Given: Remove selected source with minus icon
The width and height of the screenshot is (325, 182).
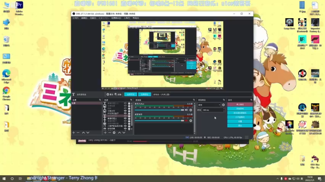Looking at the screenshot, I should click(x=109, y=133).
